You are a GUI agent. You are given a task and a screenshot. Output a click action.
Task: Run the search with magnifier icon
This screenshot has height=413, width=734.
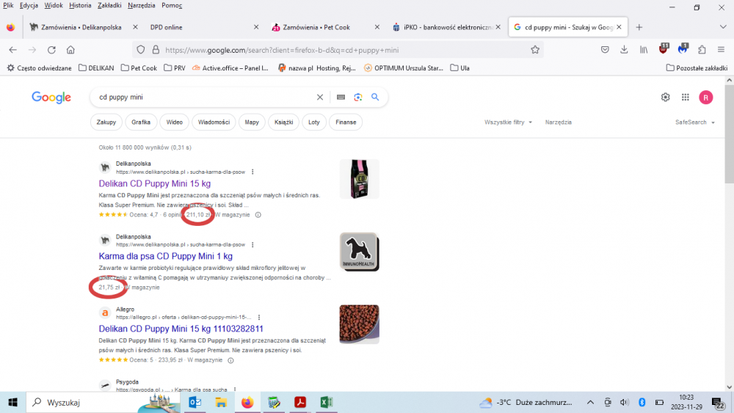(x=375, y=98)
